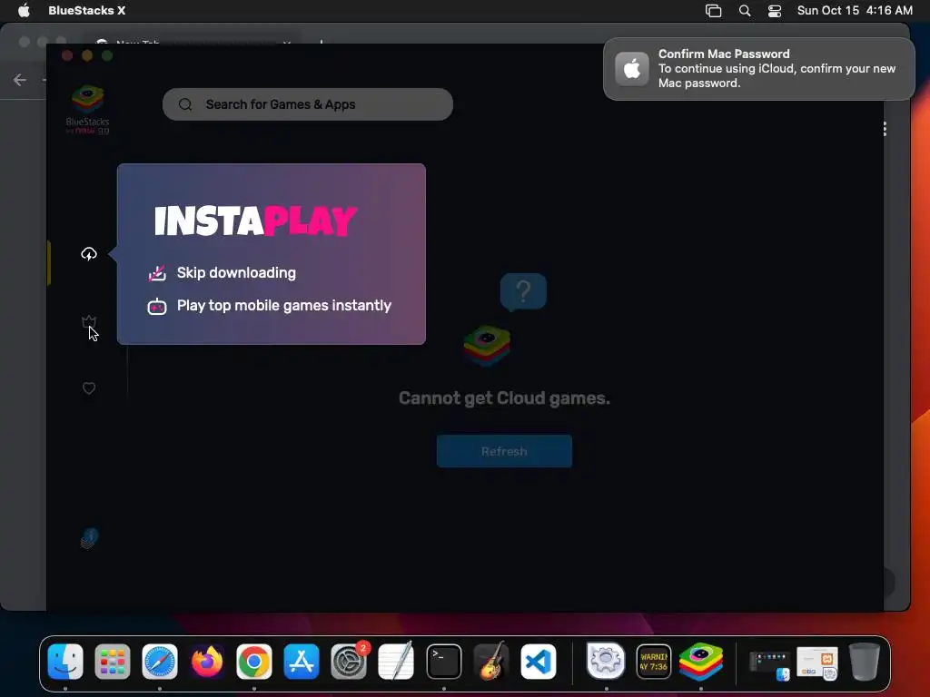The image size is (930, 697).
Task: Open the App Store from the Dock
Action: (302, 662)
